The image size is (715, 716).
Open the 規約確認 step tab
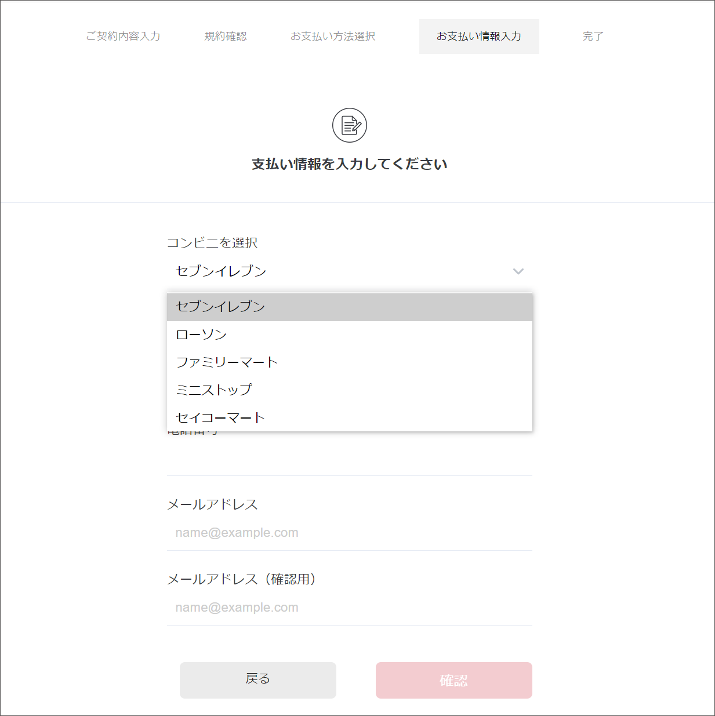click(x=226, y=37)
